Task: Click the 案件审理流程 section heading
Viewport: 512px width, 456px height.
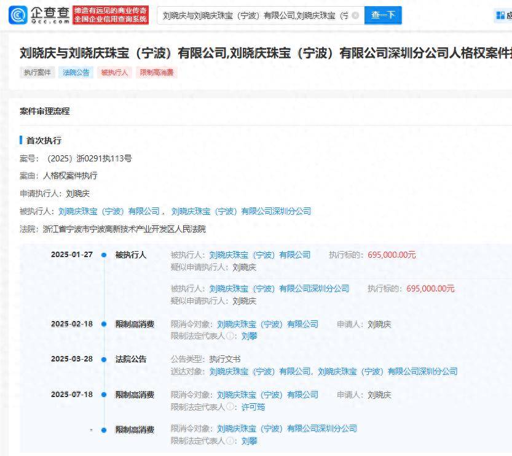Action: 45,111
